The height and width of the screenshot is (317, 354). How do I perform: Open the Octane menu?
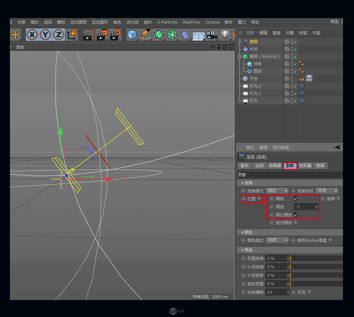(212, 22)
